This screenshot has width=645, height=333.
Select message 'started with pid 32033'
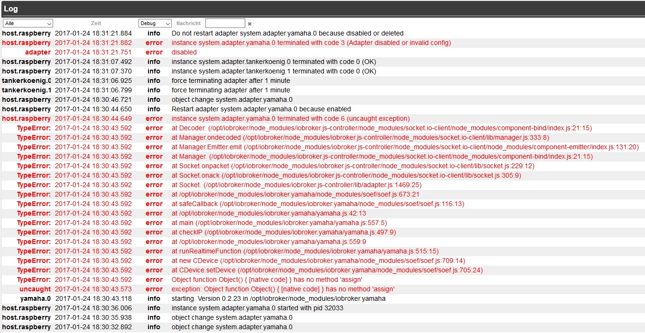[258, 308]
